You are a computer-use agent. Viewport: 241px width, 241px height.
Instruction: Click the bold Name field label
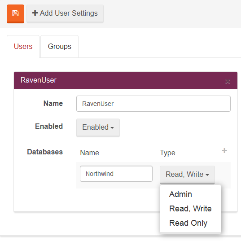53,103
